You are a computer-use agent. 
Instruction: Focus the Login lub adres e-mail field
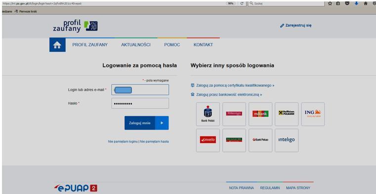[x=140, y=90]
